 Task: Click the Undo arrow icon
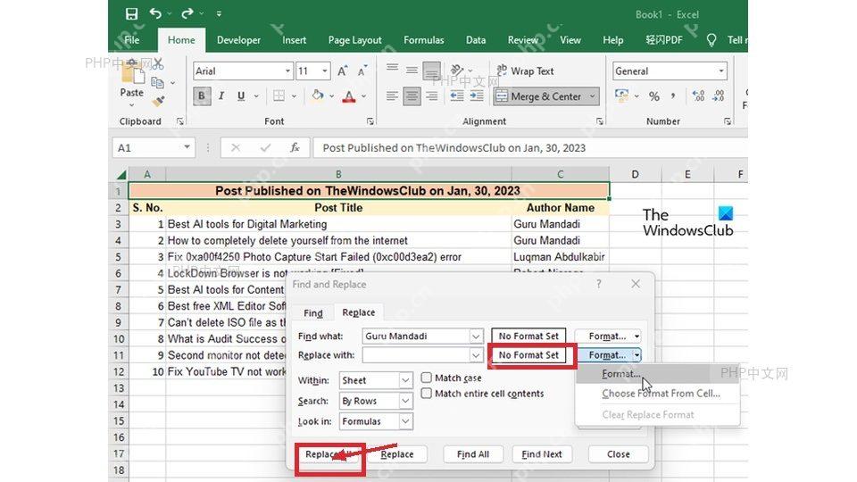tap(155, 13)
